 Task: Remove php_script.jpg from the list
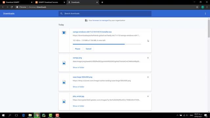pos(148,96)
